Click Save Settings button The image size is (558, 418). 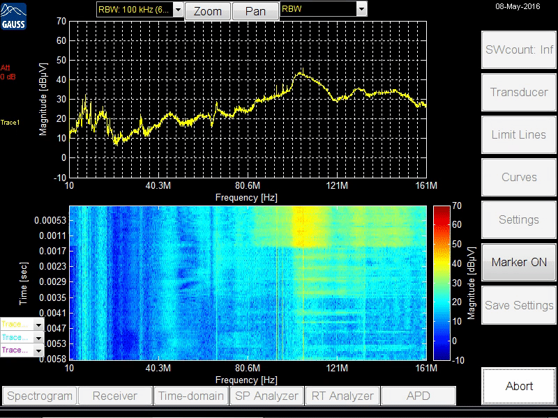(x=519, y=305)
